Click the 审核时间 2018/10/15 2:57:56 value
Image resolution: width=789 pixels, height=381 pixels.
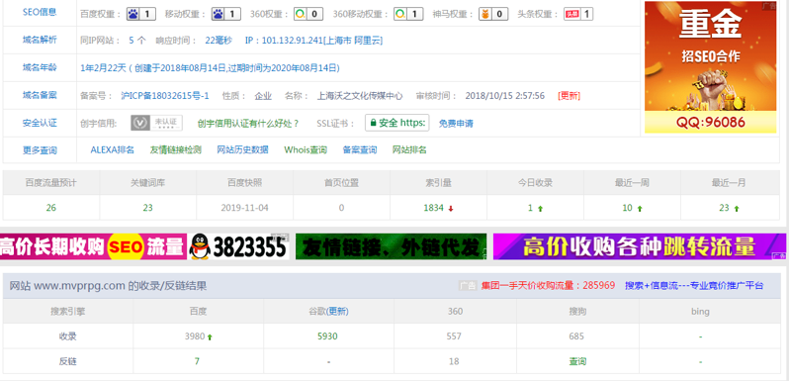tap(504, 96)
